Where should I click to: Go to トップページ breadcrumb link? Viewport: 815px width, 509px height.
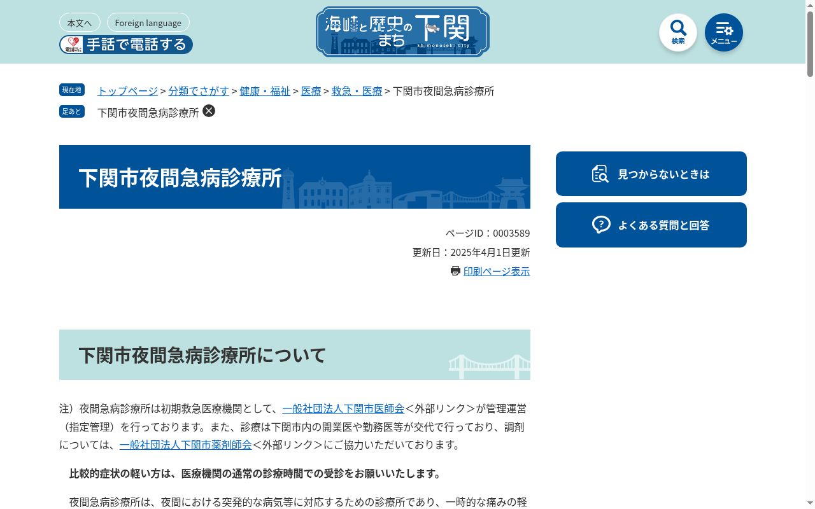(127, 91)
